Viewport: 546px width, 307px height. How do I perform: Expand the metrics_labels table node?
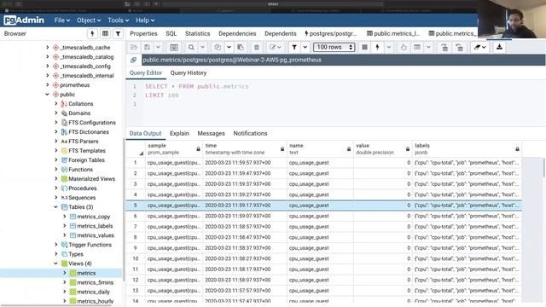pos(65,225)
